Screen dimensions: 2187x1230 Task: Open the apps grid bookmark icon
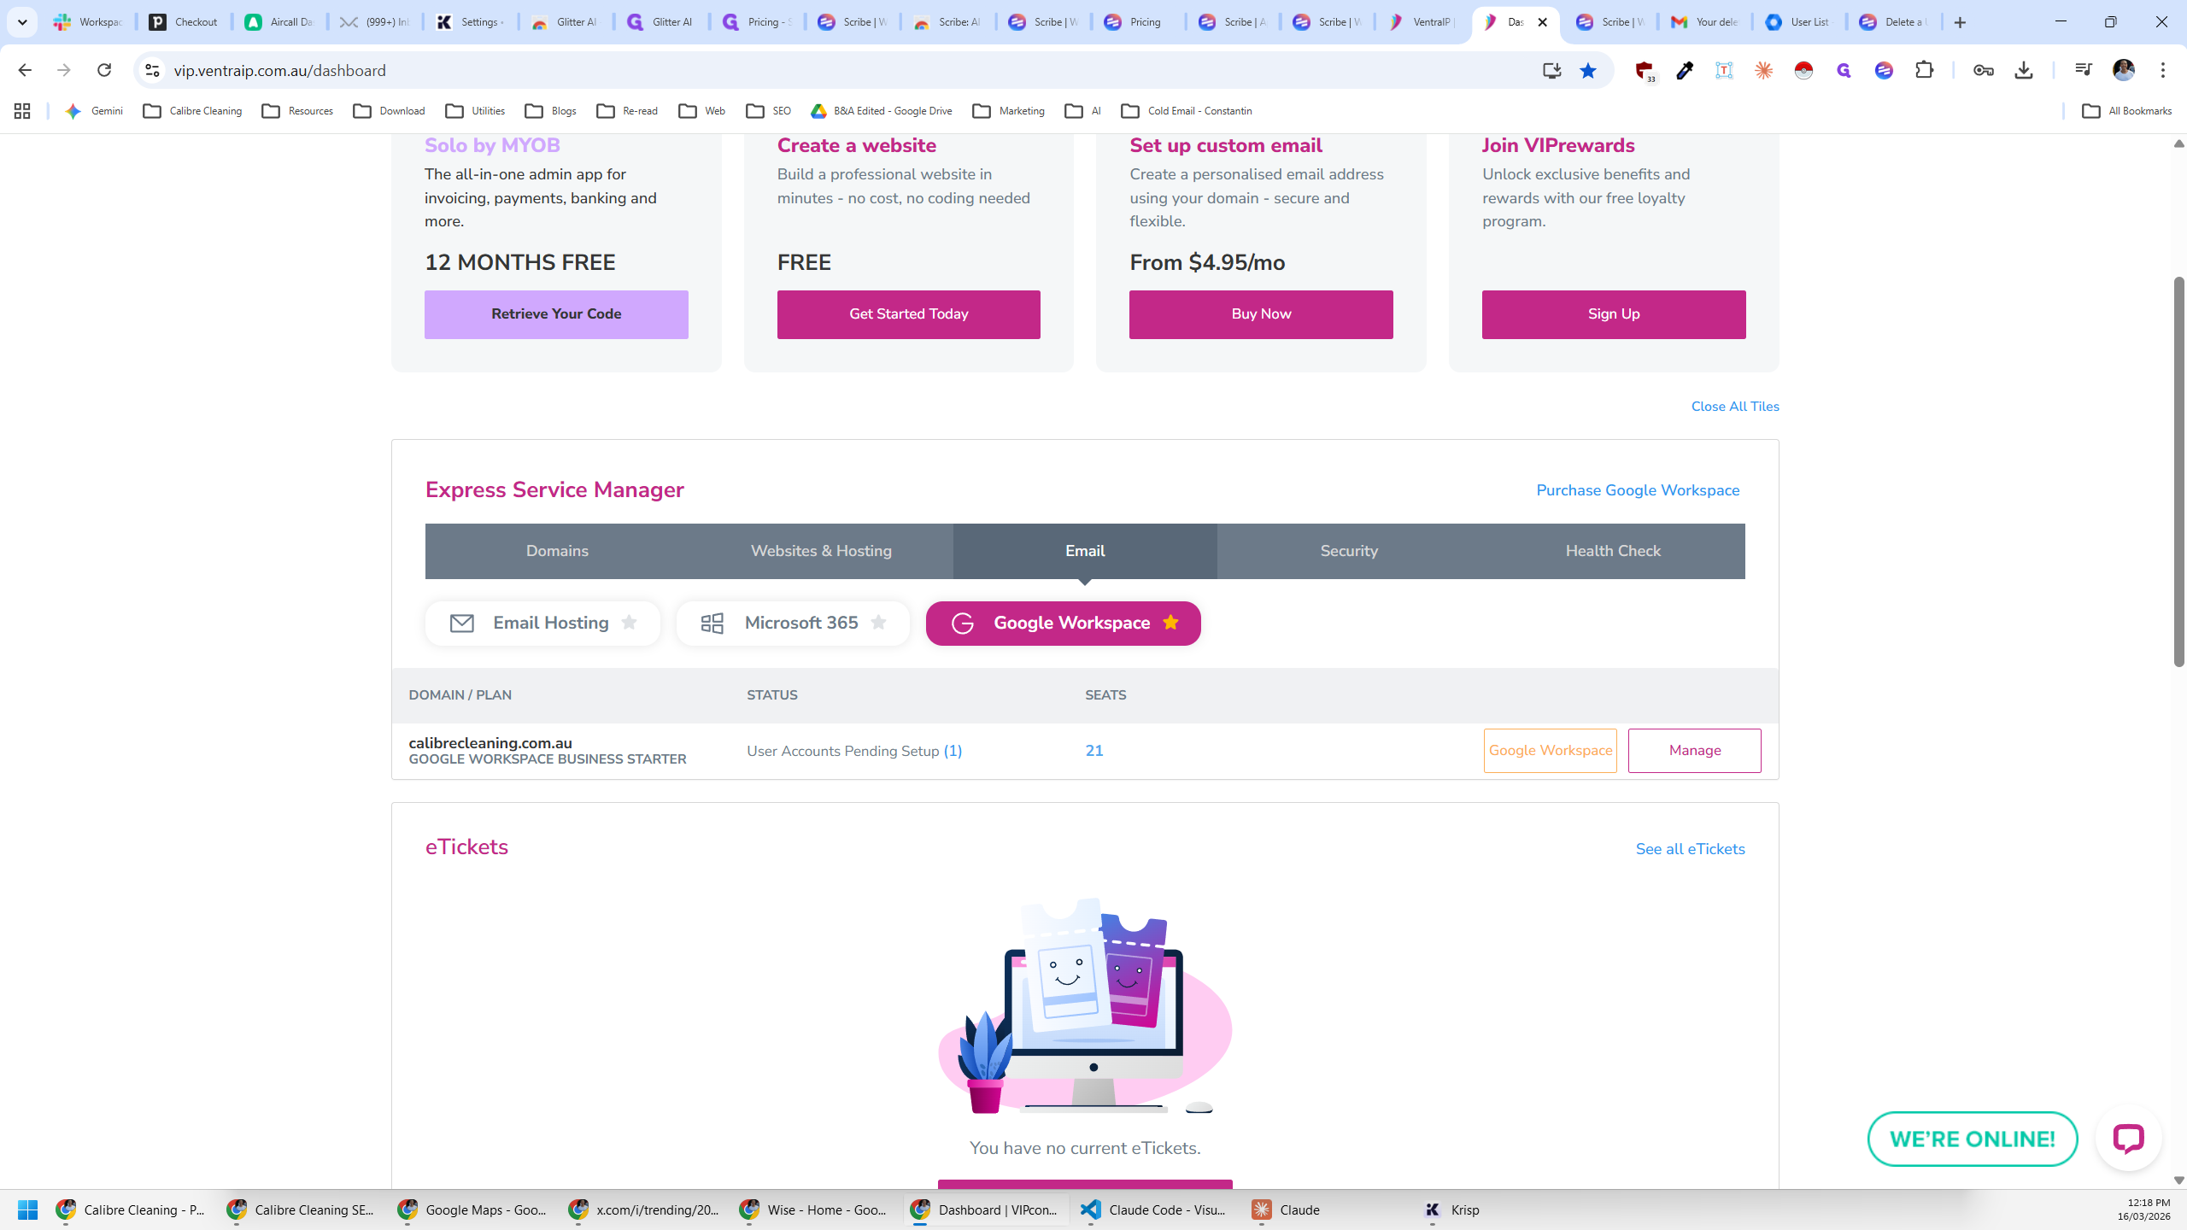pos(22,111)
